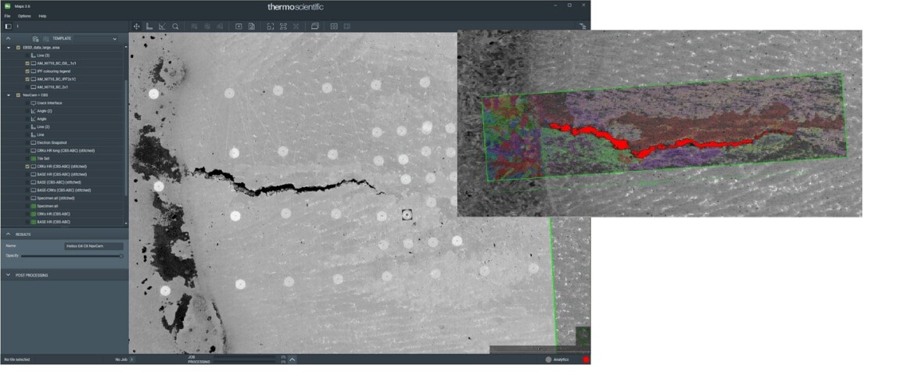
Task: Open the File menu
Action: pos(8,16)
